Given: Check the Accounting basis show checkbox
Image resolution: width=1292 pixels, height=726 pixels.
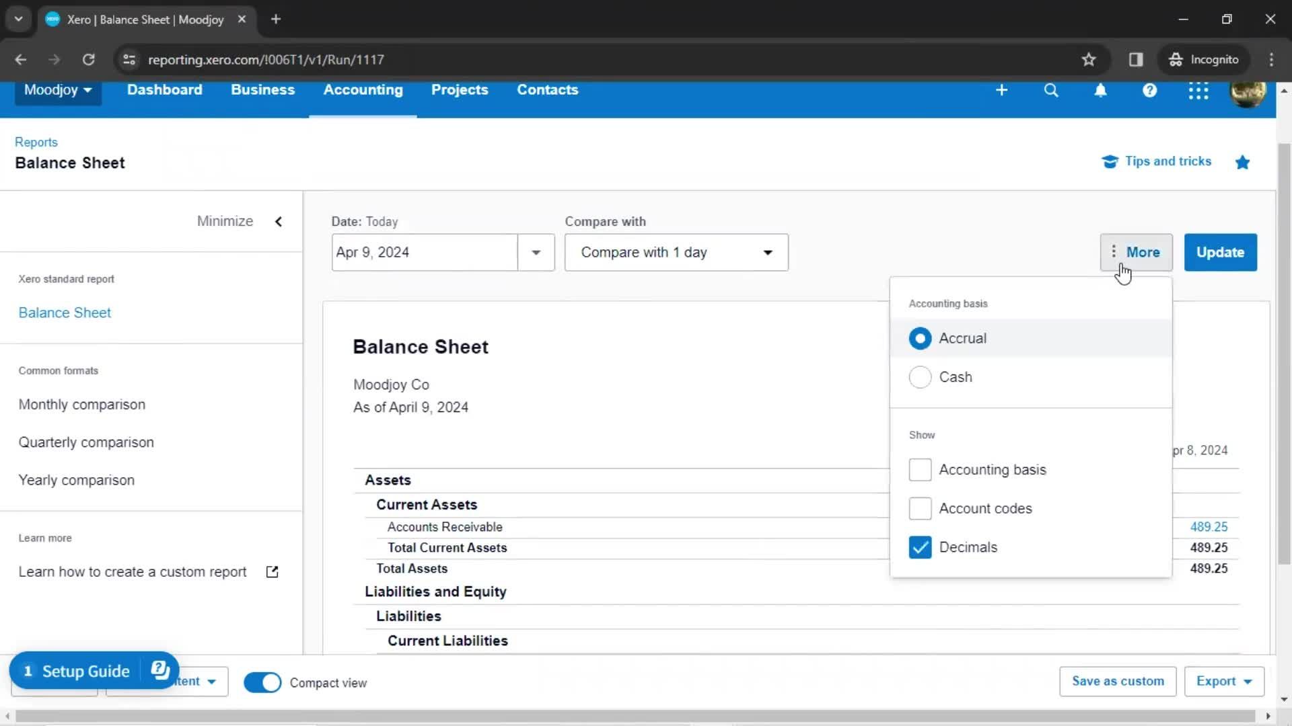Looking at the screenshot, I should (920, 469).
